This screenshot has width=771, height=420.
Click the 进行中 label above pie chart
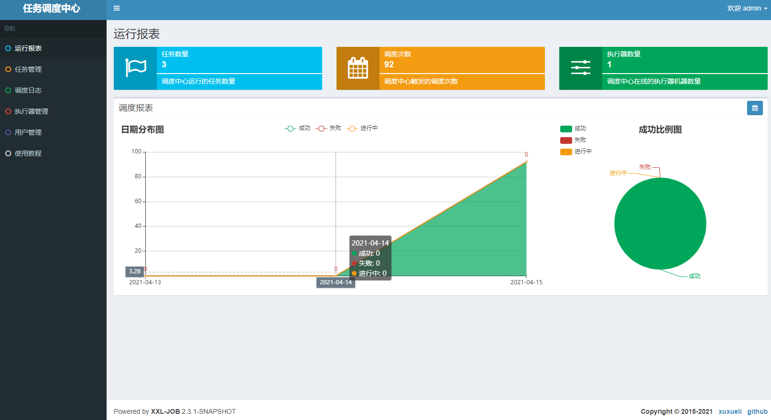[618, 173]
